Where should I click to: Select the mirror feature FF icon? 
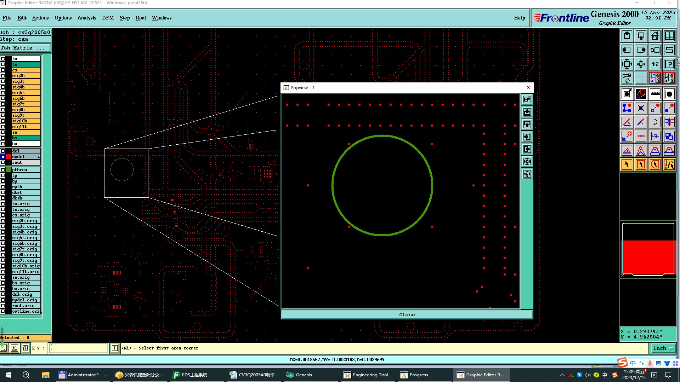pyautogui.click(x=669, y=122)
